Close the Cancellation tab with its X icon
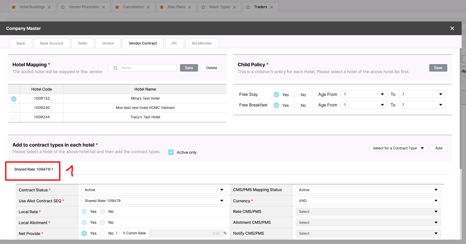This screenshot has height=244, width=466. point(148,7)
